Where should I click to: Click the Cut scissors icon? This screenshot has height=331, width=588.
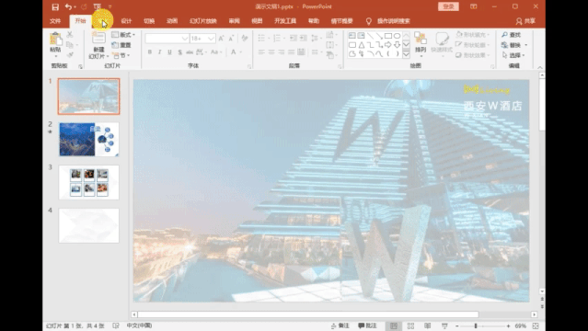pyautogui.click(x=70, y=35)
